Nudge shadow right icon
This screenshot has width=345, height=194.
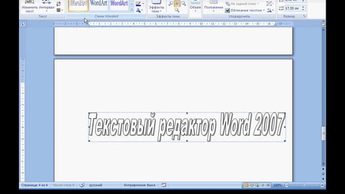[183, 4]
